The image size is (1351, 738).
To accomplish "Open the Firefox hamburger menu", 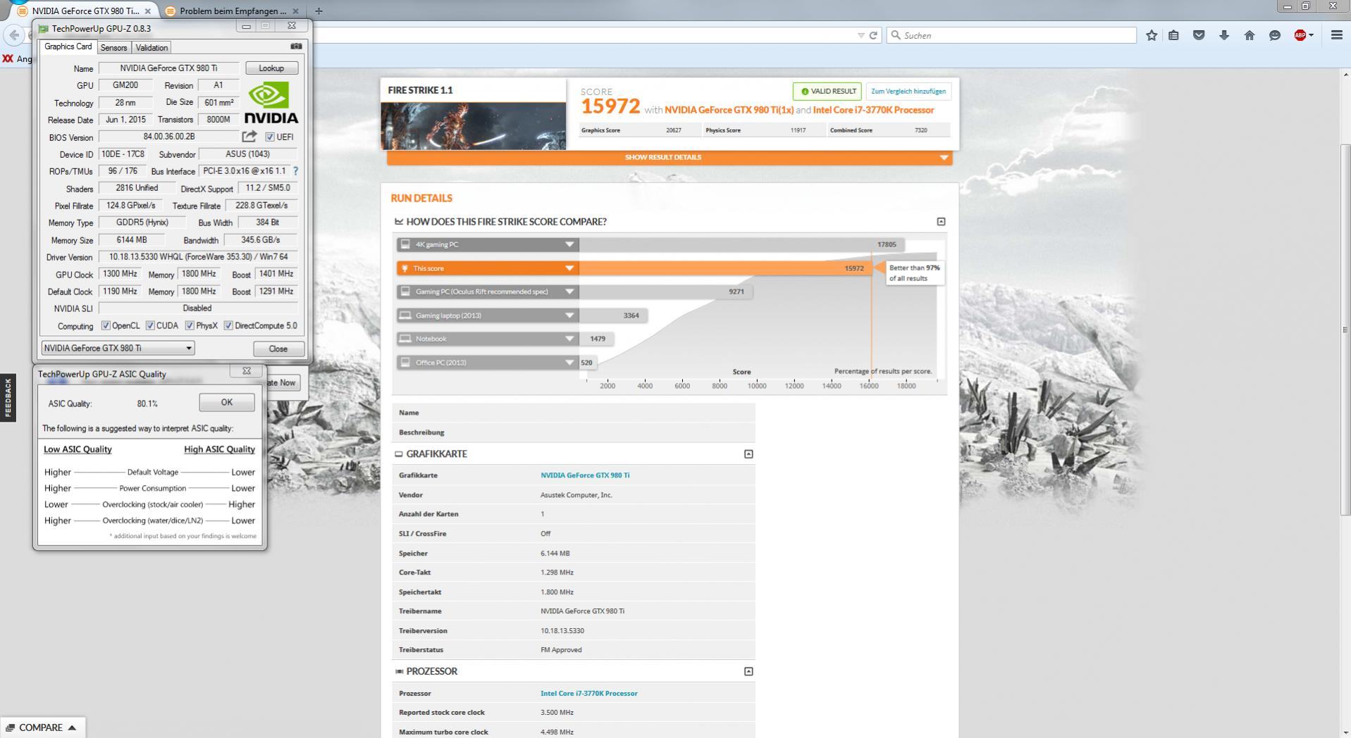I will click(1337, 35).
